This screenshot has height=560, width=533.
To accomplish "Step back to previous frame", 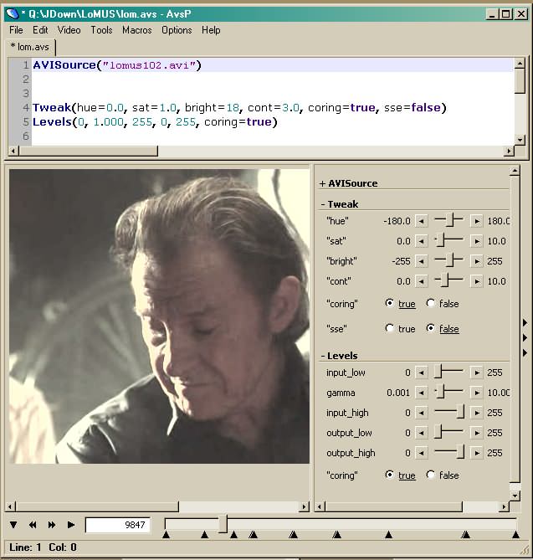I will (x=33, y=525).
